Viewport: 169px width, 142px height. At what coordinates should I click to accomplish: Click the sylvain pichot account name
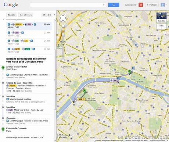[130, 5]
